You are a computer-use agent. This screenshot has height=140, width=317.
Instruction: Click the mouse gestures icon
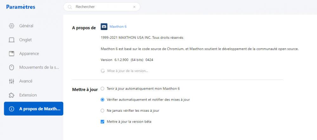point(12,67)
